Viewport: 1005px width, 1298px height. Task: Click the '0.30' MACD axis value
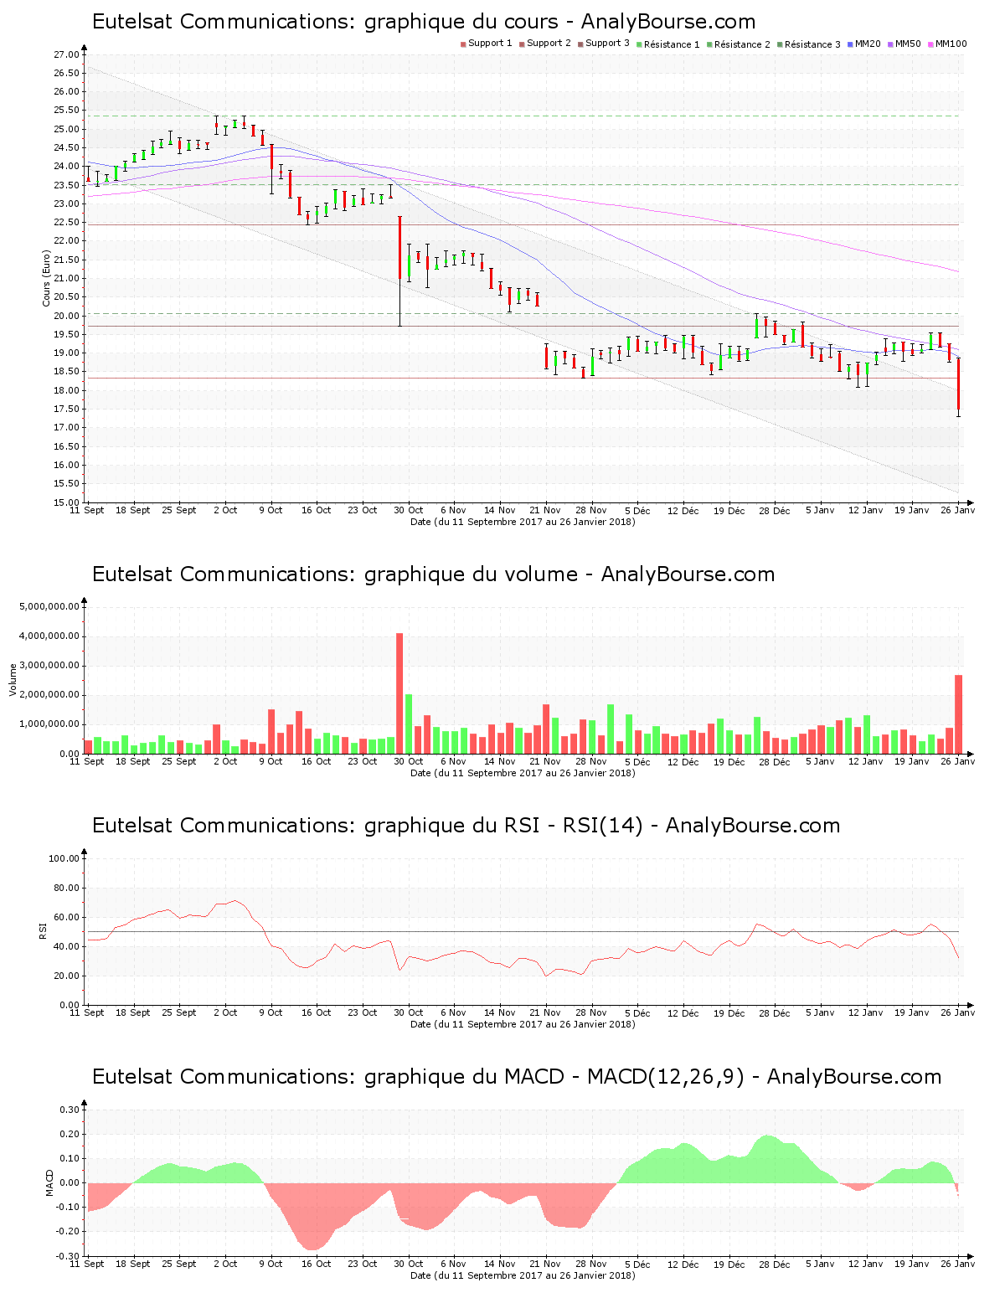click(70, 1110)
